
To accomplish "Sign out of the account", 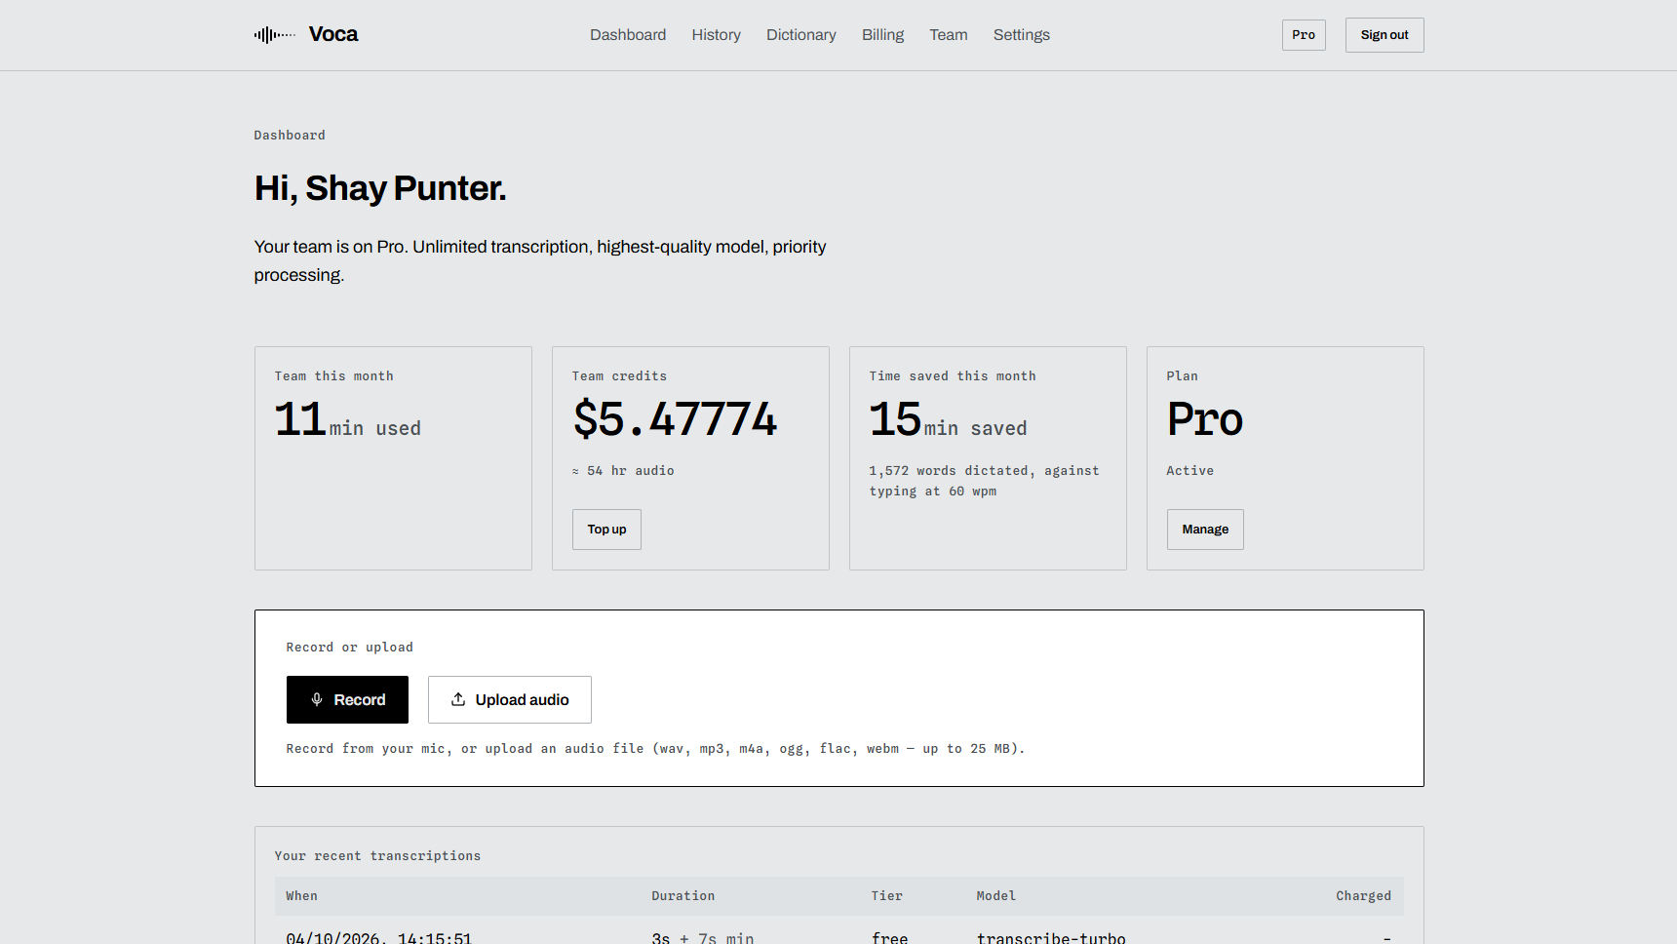I will (1384, 35).
